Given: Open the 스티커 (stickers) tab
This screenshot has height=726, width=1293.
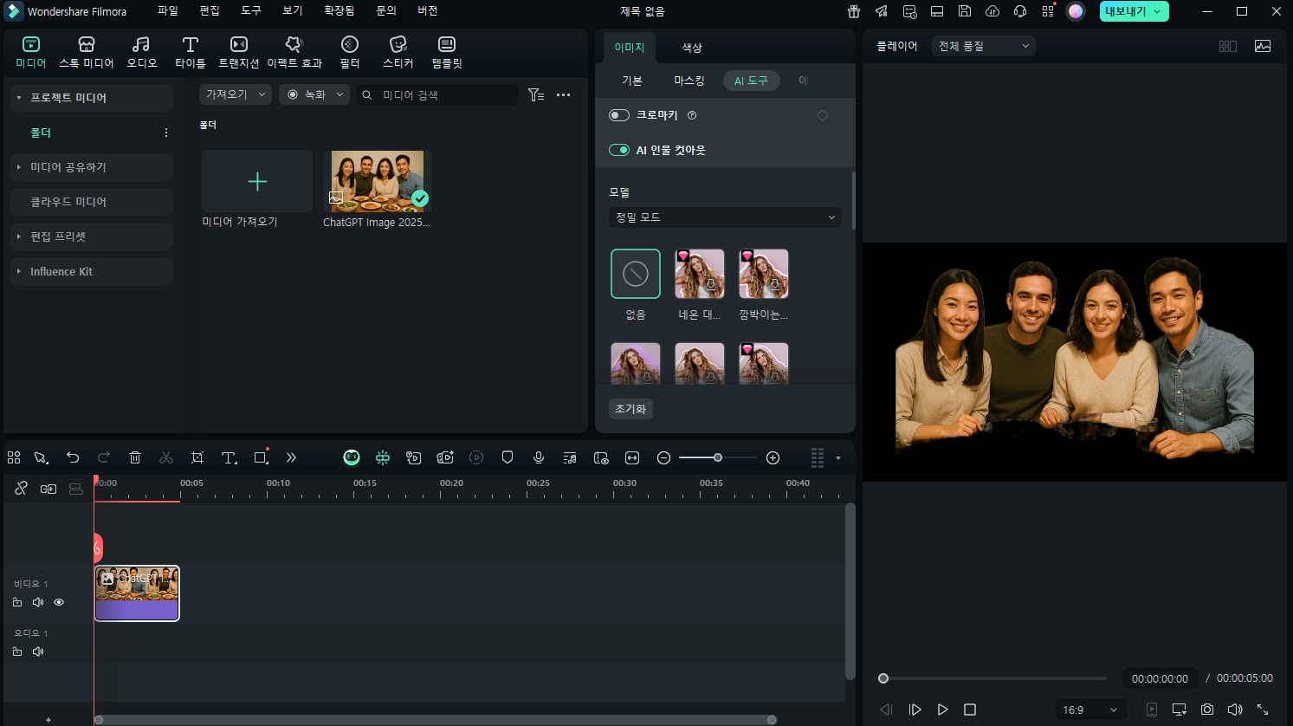Looking at the screenshot, I should pyautogui.click(x=398, y=52).
